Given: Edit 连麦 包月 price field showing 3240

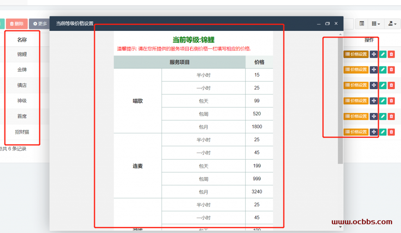Looking at the screenshot, I should point(259,192).
